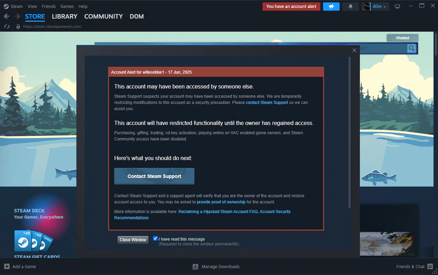Click the red account alert button

(291, 6)
